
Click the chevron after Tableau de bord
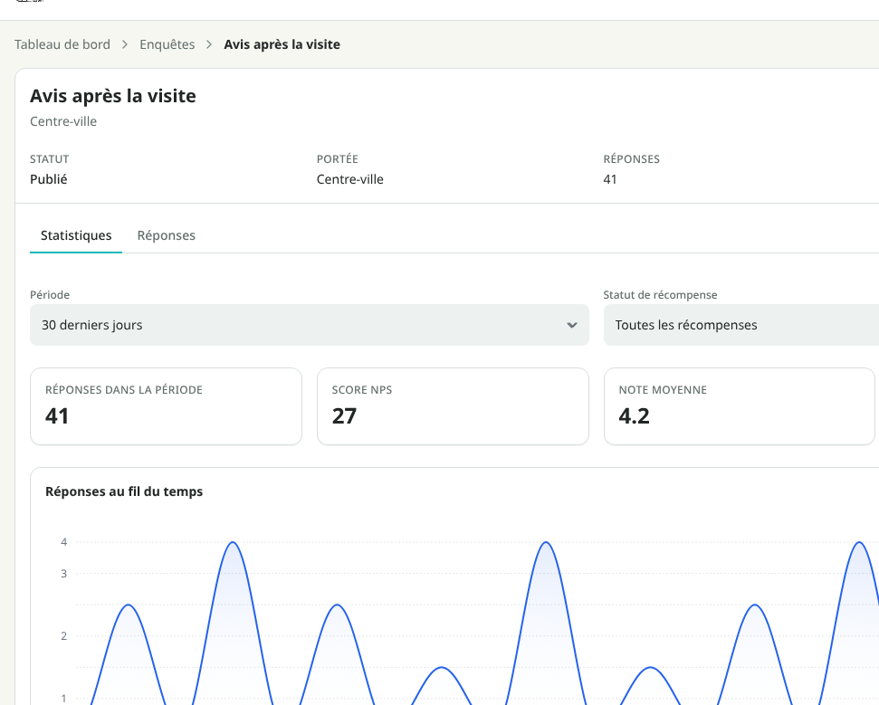(x=125, y=44)
